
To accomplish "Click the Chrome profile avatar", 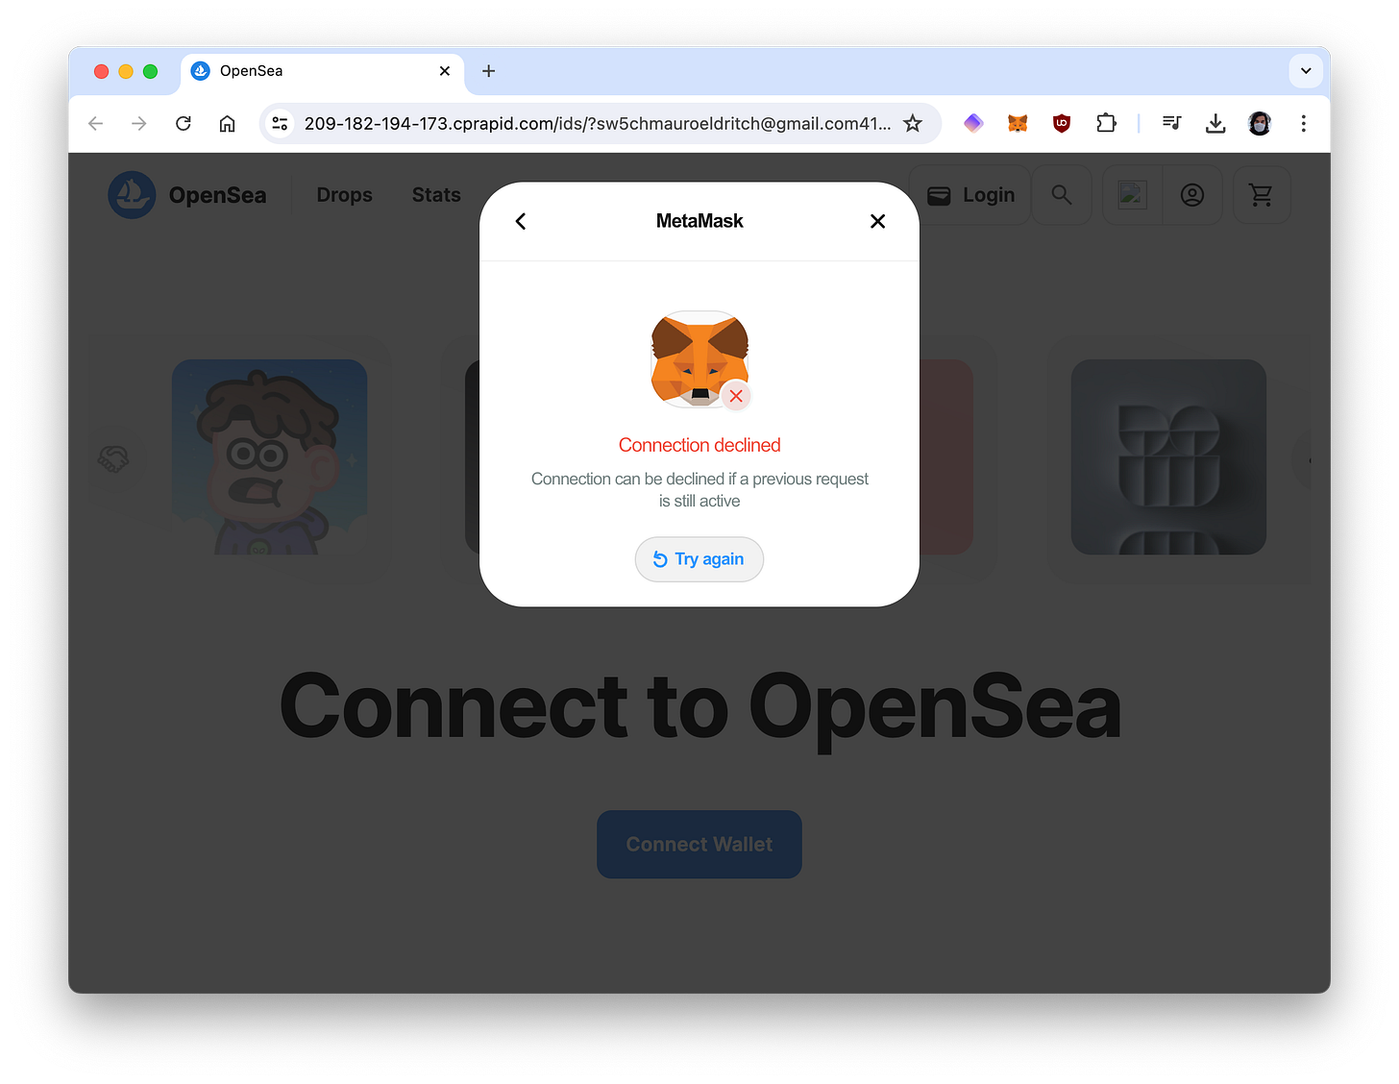I will point(1260,123).
